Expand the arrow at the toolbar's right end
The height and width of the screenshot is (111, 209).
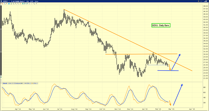tap(36, 4)
